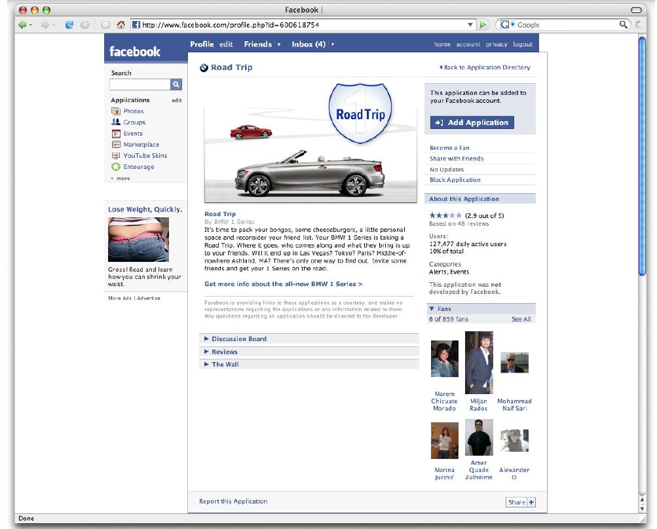
Task: Click the More Ads link
Action: pyautogui.click(x=120, y=298)
